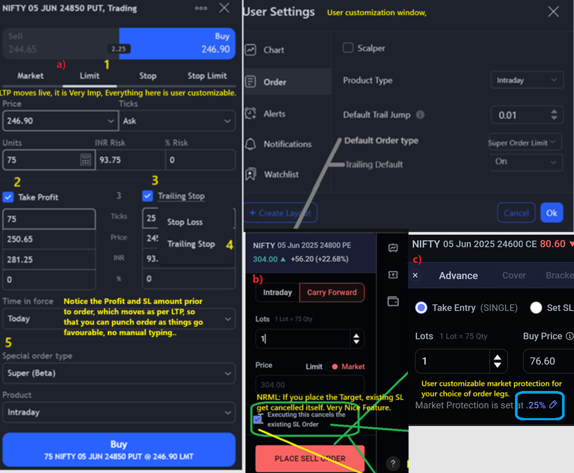Open Trailing Default dropdown showing On
Screen dimensions: 574x473
point(526,161)
